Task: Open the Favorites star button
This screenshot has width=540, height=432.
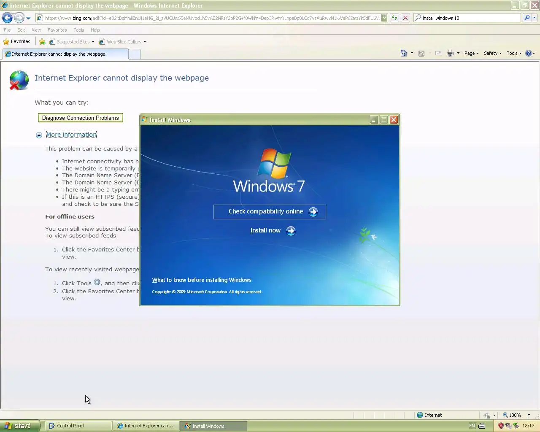Action: point(17,41)
